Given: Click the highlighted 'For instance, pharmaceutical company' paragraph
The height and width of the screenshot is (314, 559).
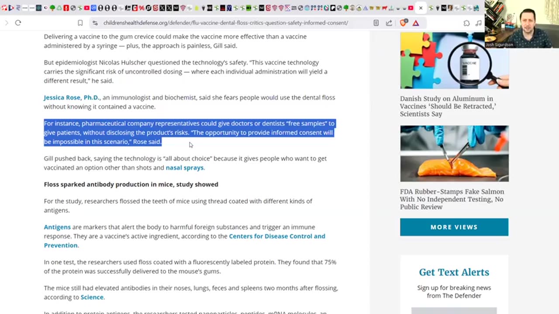Looking at the screenshot, I should [x=189, y=133].
